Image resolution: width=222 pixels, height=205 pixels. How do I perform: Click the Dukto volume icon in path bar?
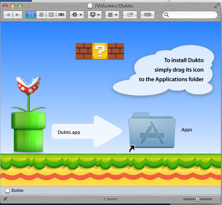(x=7, y=191)
